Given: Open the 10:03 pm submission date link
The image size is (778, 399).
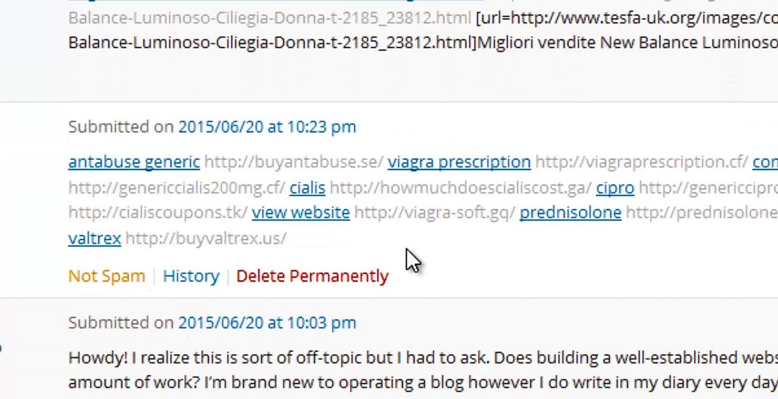Looking at the screenshot, I should point(267,323).
